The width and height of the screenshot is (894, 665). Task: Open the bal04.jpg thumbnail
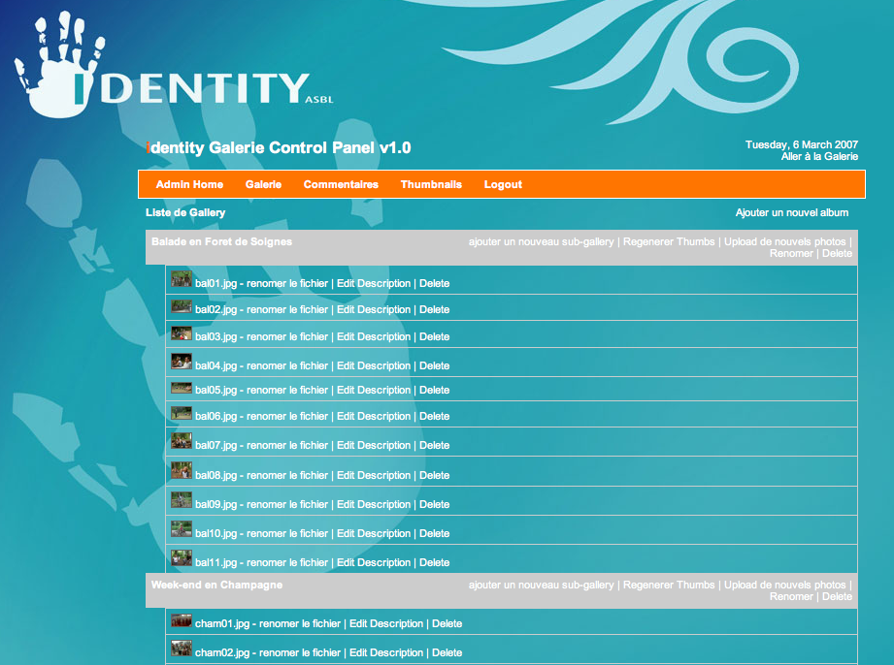[182, 361]
